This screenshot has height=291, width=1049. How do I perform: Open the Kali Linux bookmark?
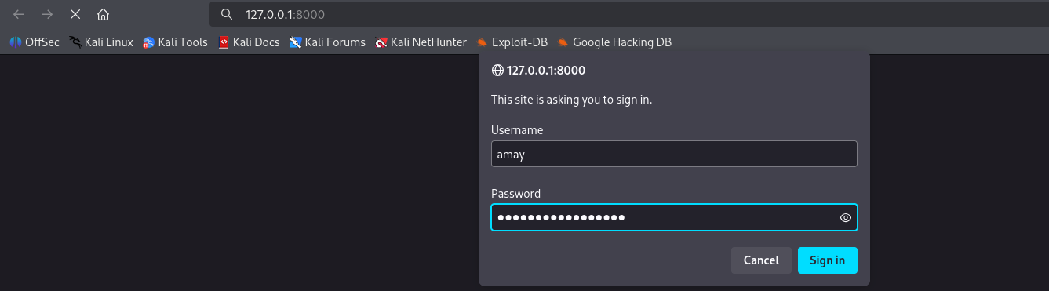pyautogui.click(x=101, y=42)
